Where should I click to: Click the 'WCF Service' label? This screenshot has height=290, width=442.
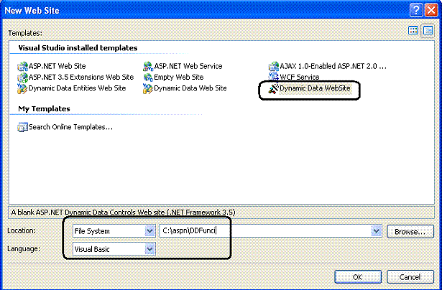(300, 78)
